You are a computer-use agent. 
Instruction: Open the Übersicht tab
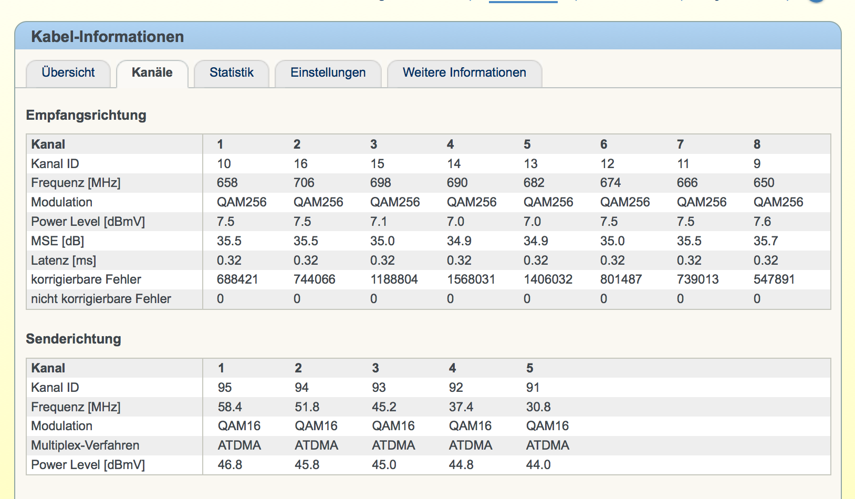tap(68, 72)
